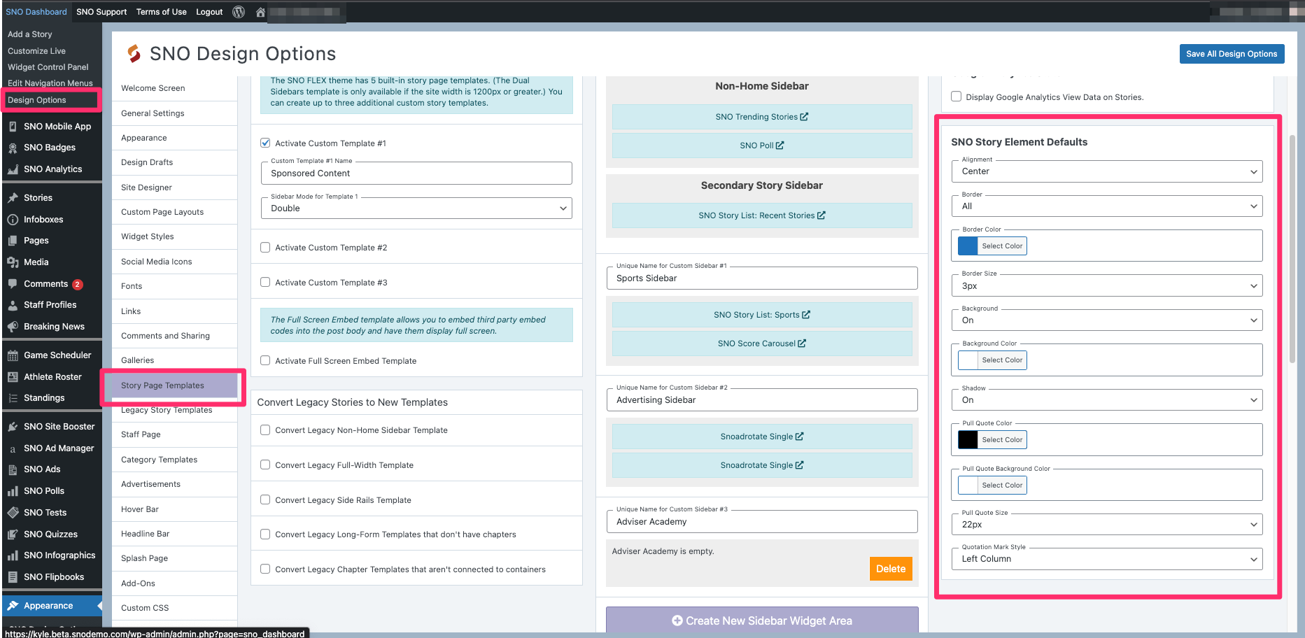This screenshot has height=638, width=1305.
Task: Open the Background dropdown set to On
Action: (1107, 320)
